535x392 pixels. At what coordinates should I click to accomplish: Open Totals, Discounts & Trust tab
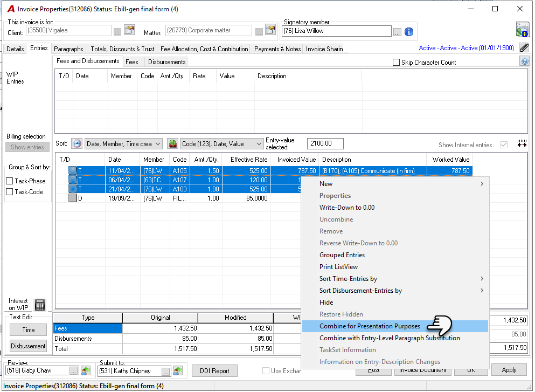tap(122, 49)
